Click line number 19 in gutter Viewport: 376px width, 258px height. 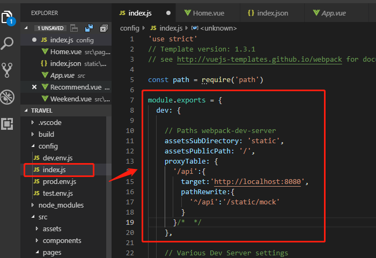pos(130,222)
